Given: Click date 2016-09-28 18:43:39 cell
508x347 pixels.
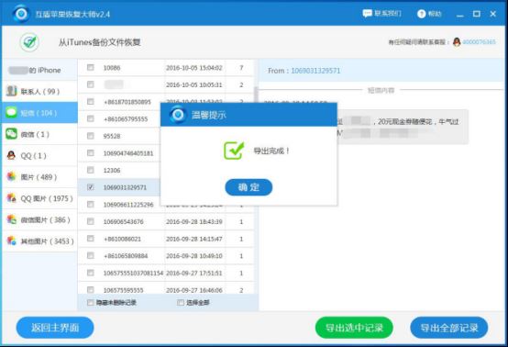Looking at the screenshot, I should pyautogui.click(x=194, y=222).
